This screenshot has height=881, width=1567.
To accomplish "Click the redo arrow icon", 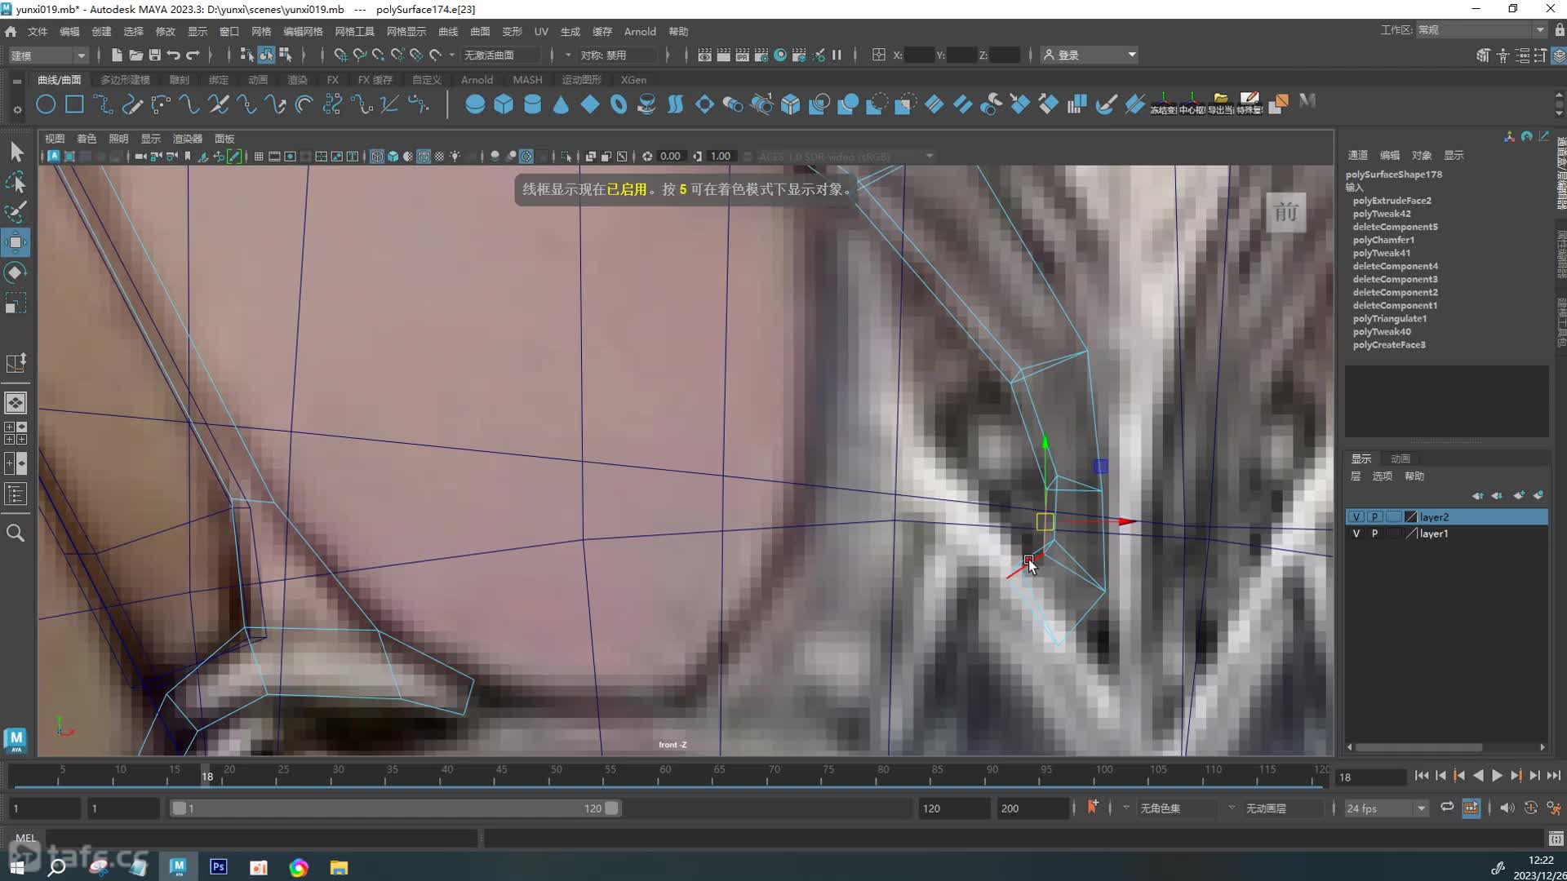I will click(193, 55).
